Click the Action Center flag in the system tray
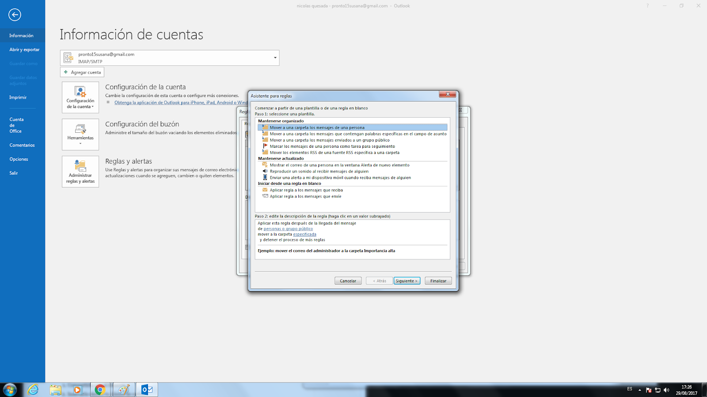The image size is (707, 397). click(649, 390)
